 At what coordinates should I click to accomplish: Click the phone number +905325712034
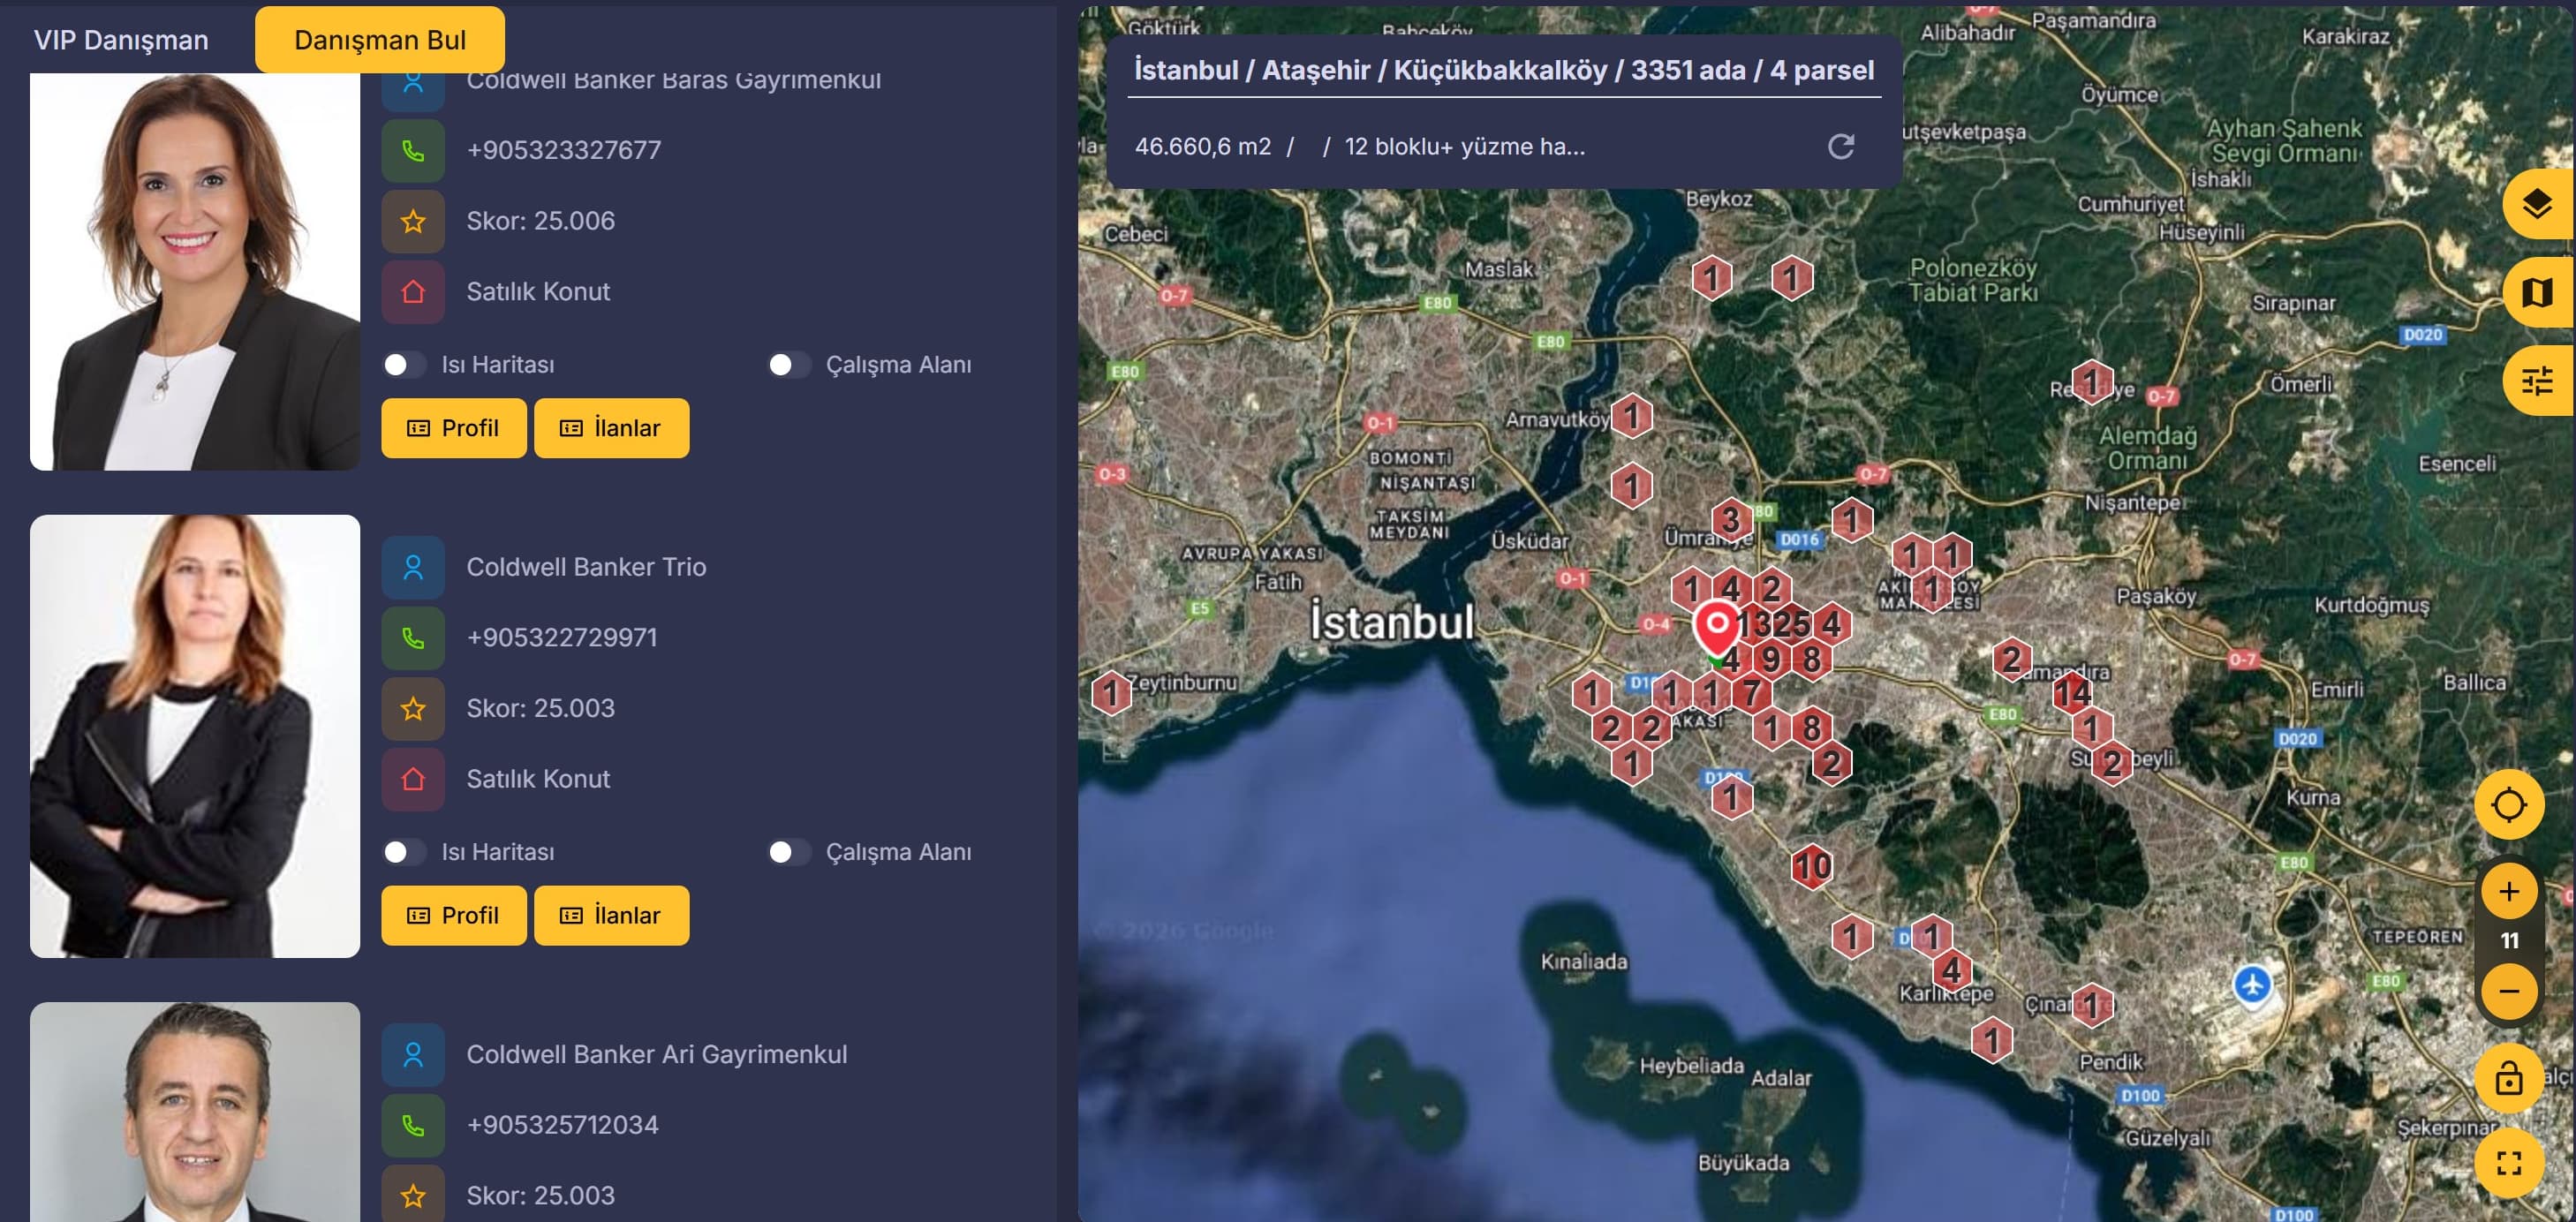tap(562, 1124)
